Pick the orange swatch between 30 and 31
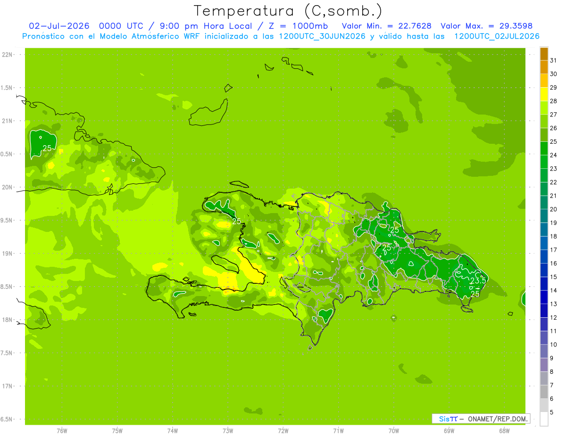The height and width of the screenshot is (437, 566). click(544, 67)
